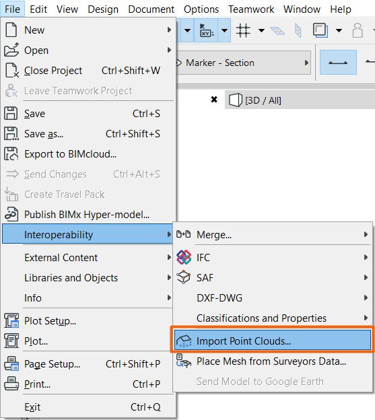
Task: Choose DXF-DWG submenu entry
Action: 273,297
